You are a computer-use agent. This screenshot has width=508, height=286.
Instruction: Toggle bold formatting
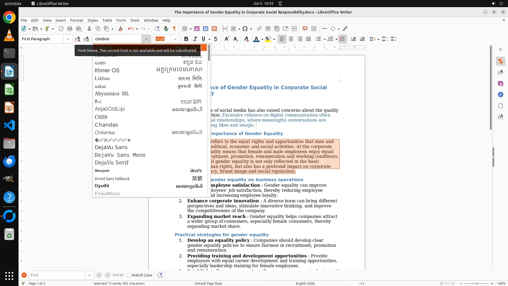tap(186, 39)
